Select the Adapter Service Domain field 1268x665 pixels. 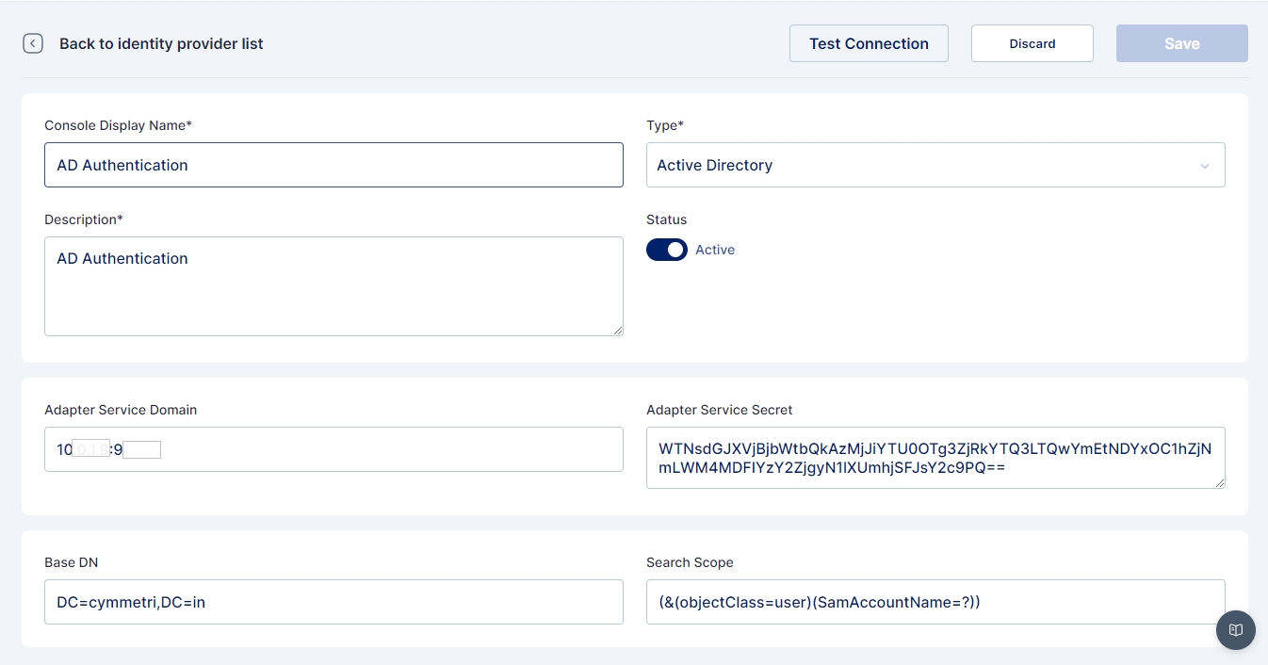pyautogui.click(x=377, y=449)
